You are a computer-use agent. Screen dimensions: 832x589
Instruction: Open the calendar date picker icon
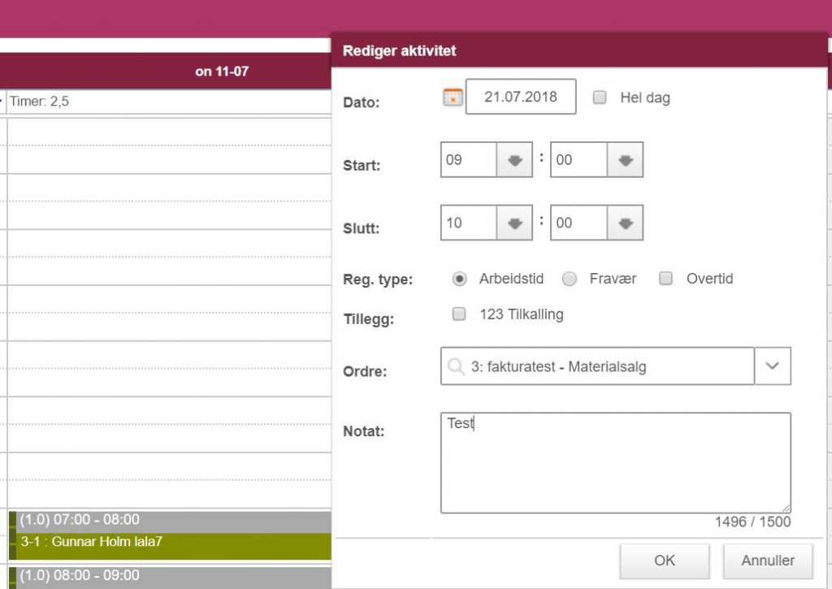point(453,97)
